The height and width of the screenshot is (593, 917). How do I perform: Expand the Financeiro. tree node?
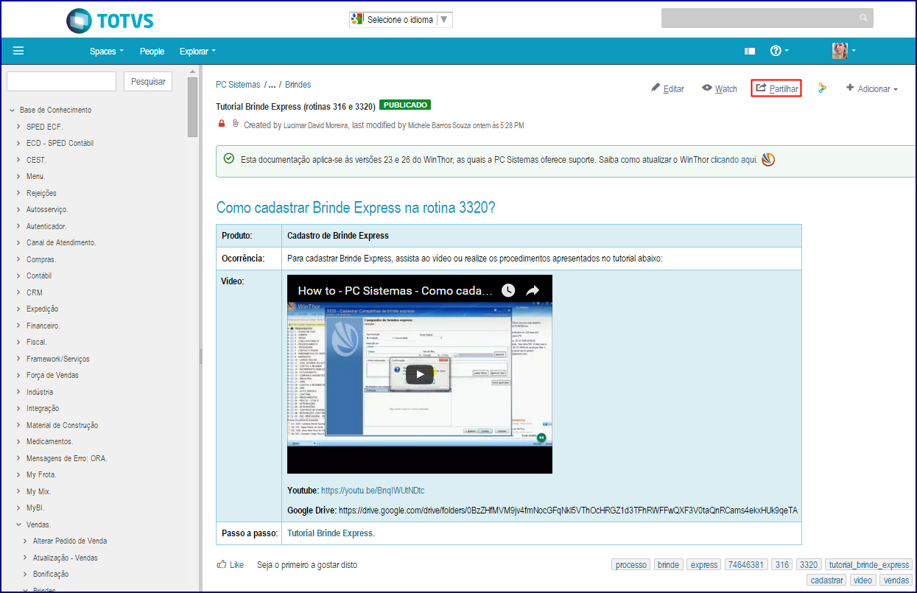coord(18,326)
